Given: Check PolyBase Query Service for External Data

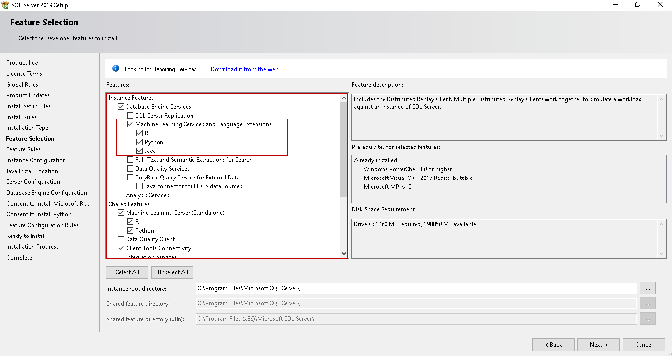Looking at the screenshot, I should point(130,178).
